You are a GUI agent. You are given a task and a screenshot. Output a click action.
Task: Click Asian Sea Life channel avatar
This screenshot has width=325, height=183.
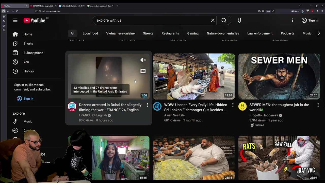click(x=157, y=106)
